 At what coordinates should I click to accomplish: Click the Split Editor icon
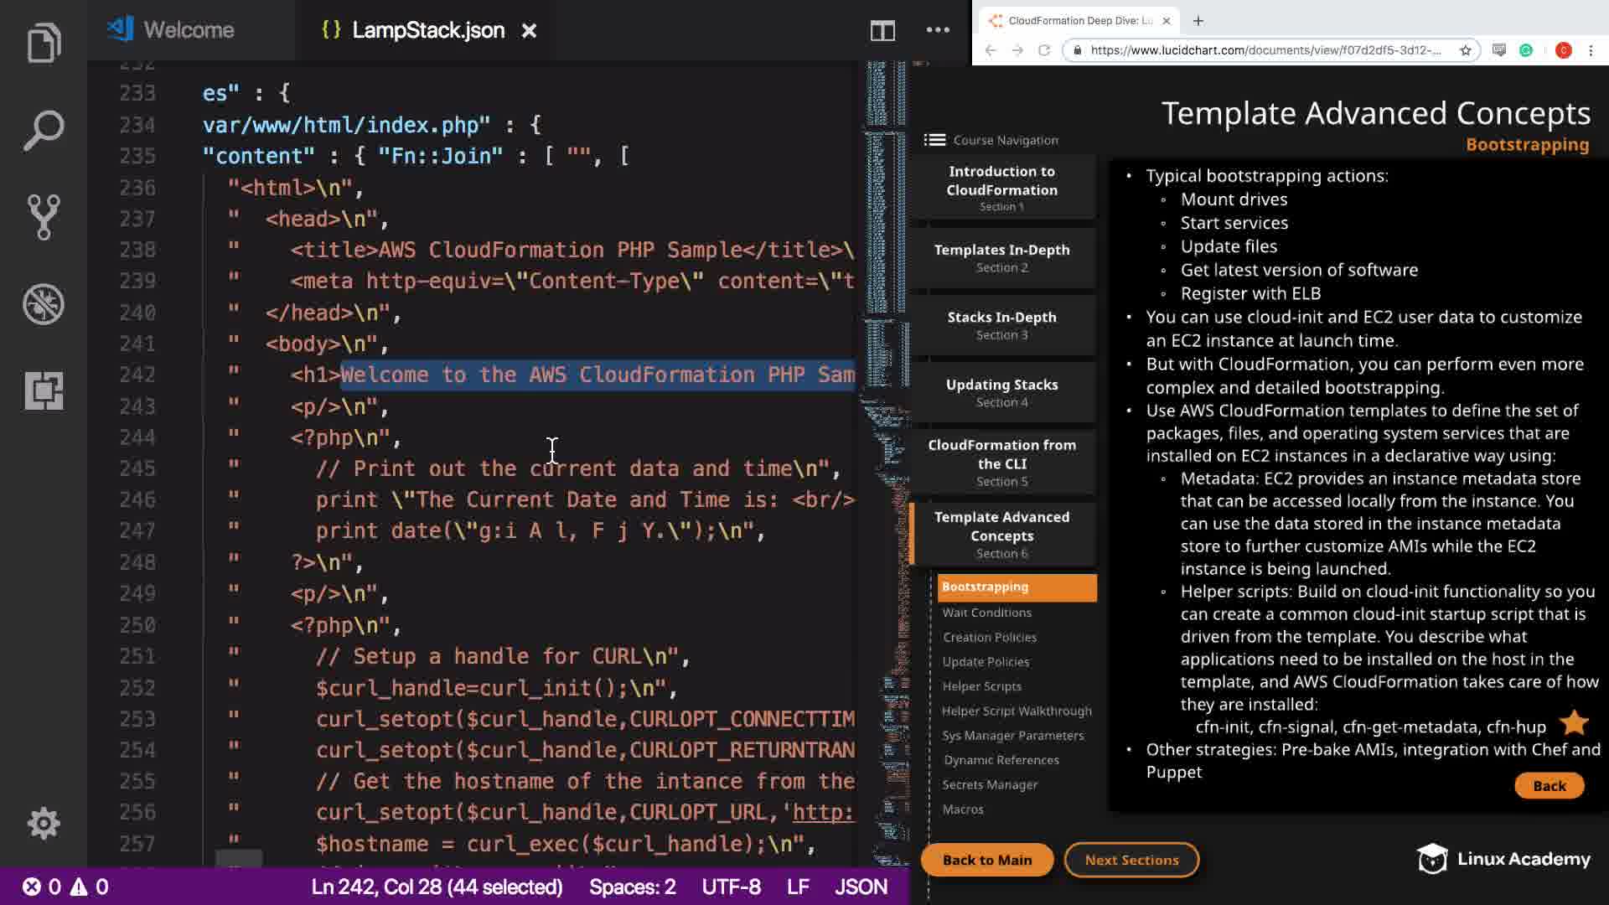pyautogui.click(x=882, y=31)
